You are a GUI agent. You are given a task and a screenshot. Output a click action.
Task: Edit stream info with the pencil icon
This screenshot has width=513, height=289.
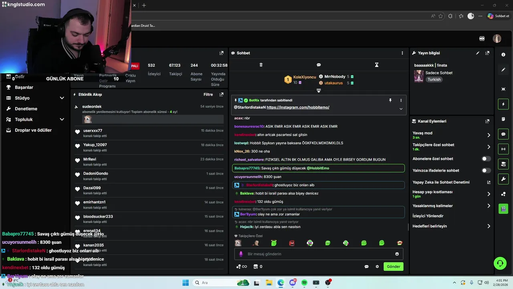478,53
